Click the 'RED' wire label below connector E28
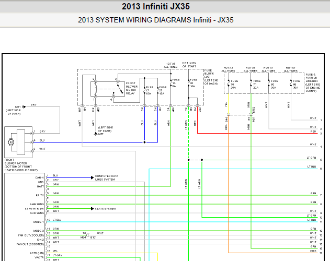 pos(195,123)
